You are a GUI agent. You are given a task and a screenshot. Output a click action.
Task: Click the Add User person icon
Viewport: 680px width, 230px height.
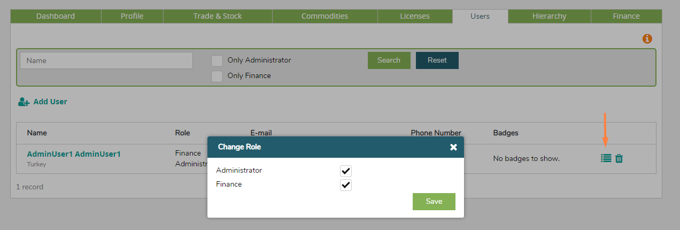24,102
